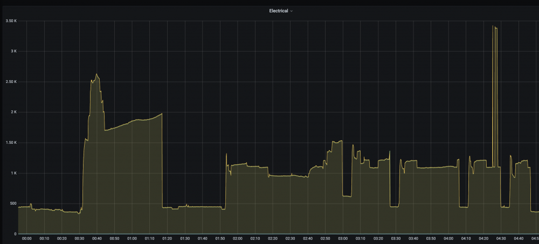
Task: Click the 00:20 time axis label
Action: click(x=62, y=239)
